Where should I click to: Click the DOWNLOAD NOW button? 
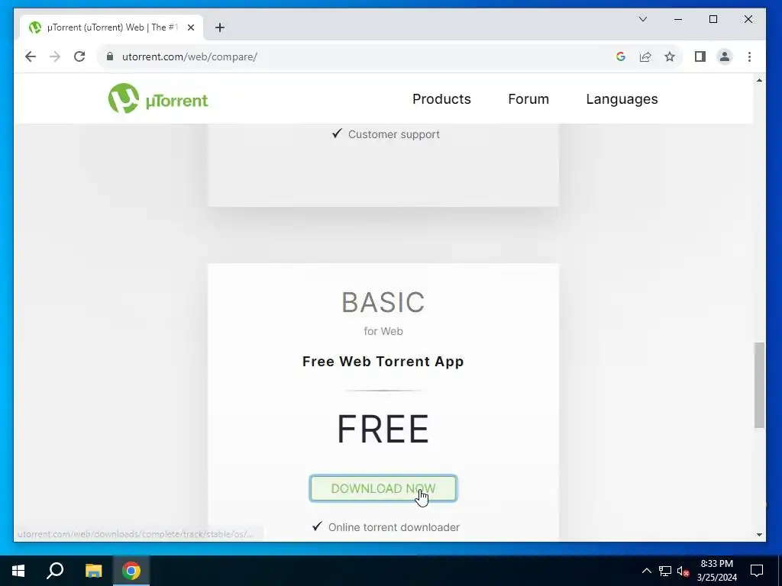coord(383,488)
